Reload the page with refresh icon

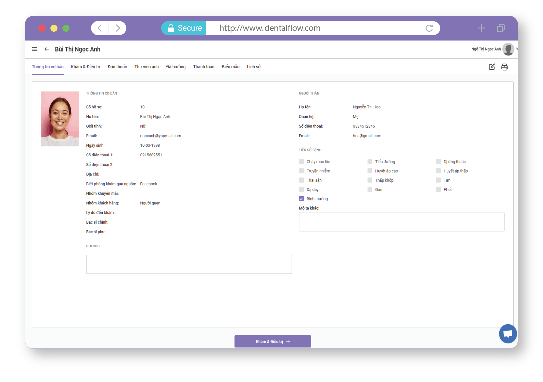tap(429, 28)
